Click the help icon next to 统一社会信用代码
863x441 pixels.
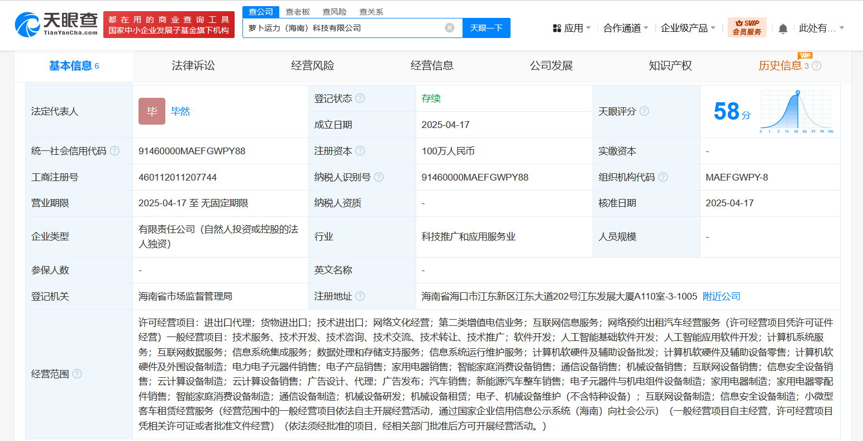[x=115, y=151]
